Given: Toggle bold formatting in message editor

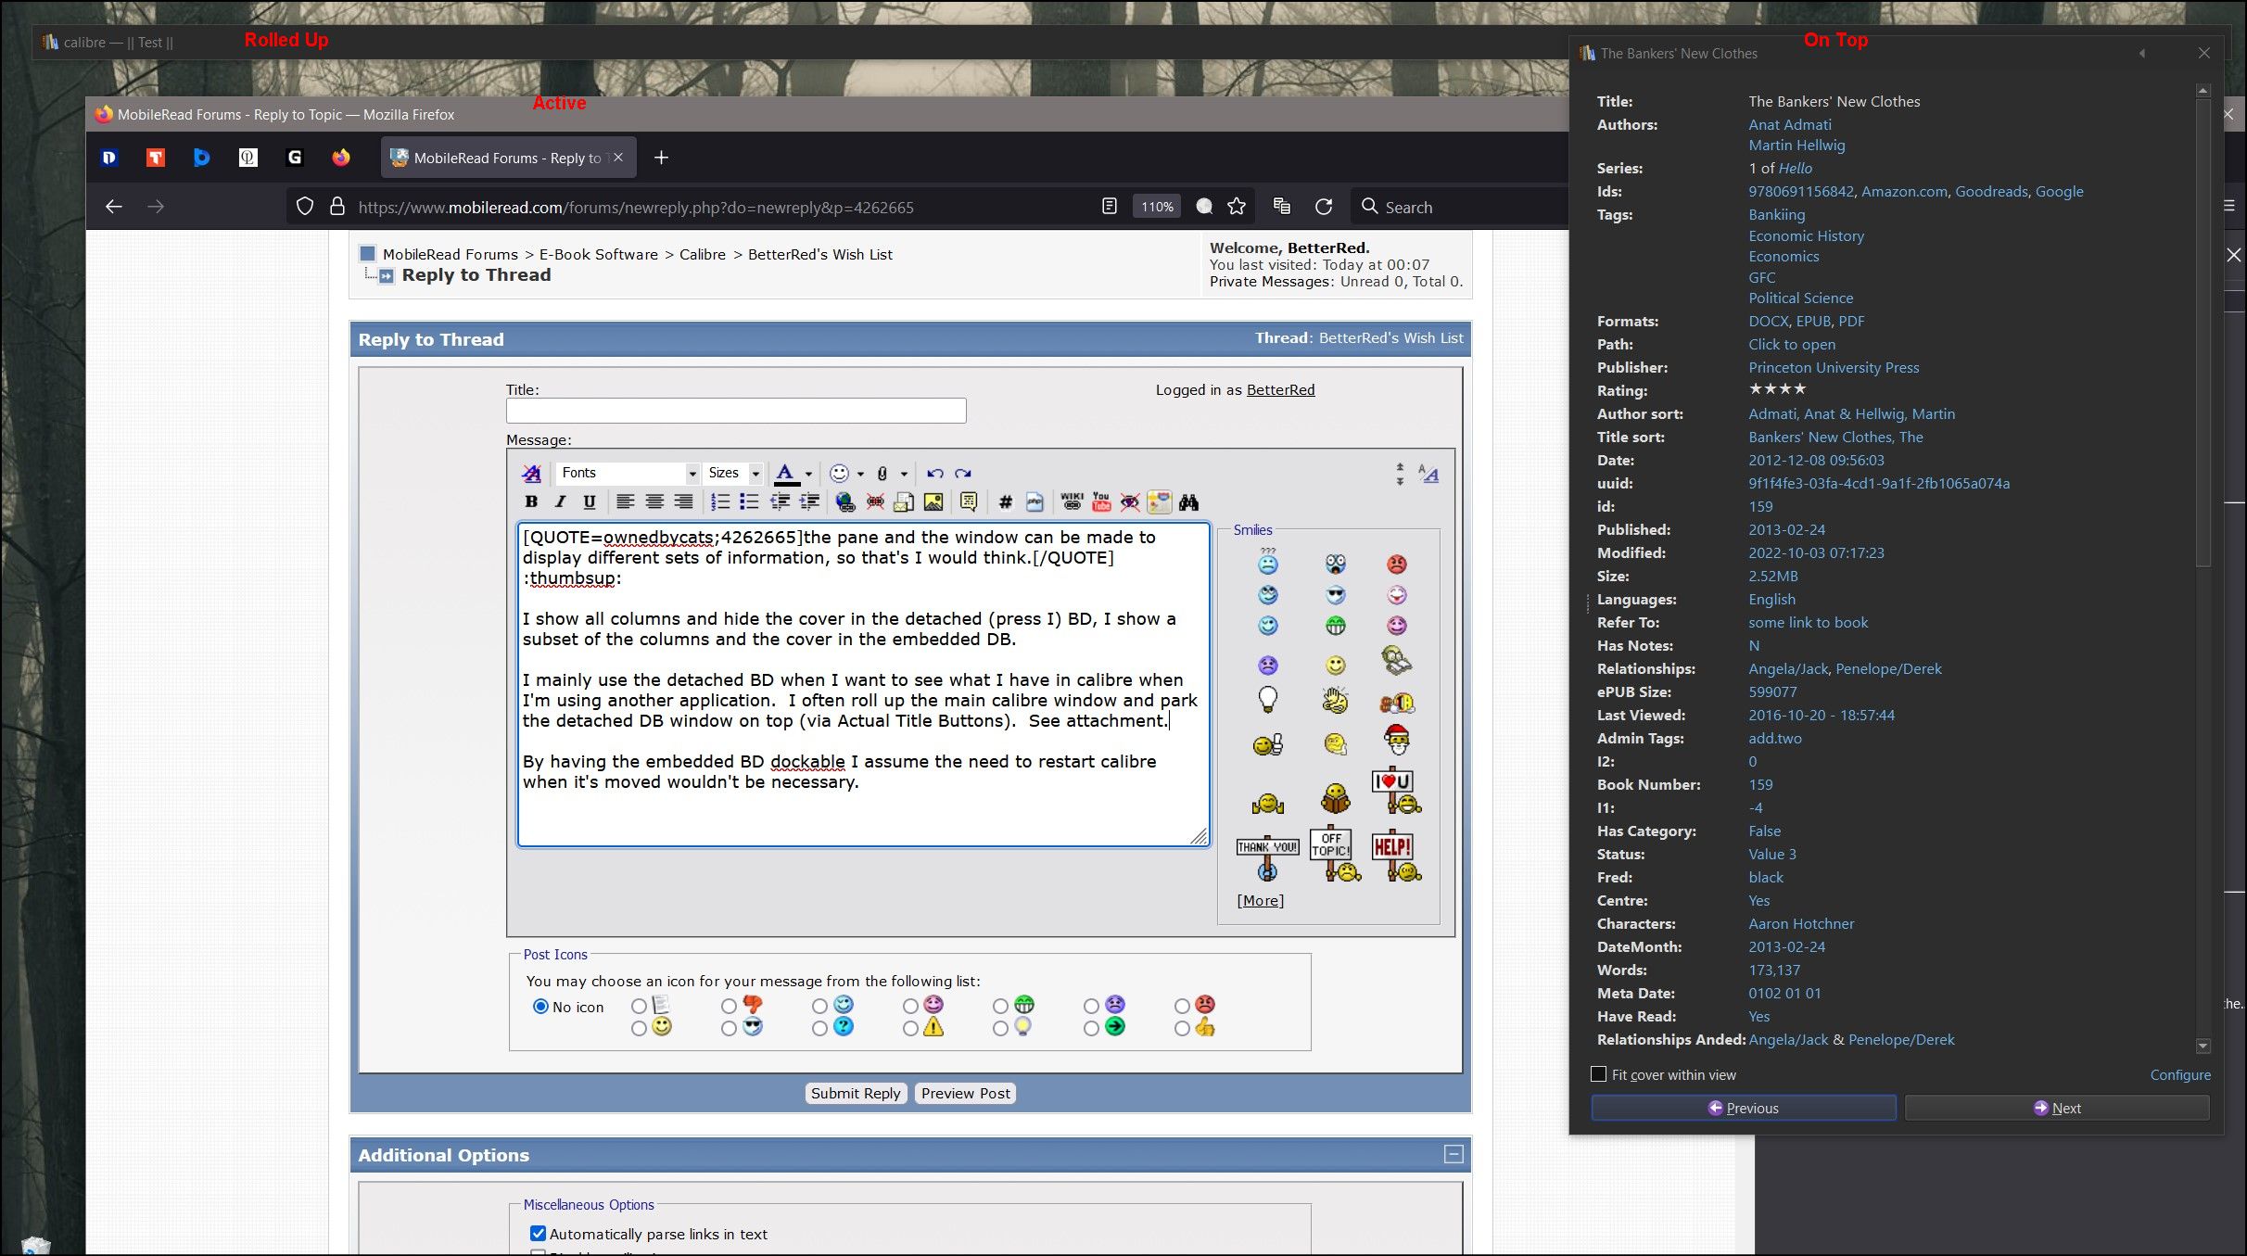Looking at the screenshot, I should tap(531, 501).
